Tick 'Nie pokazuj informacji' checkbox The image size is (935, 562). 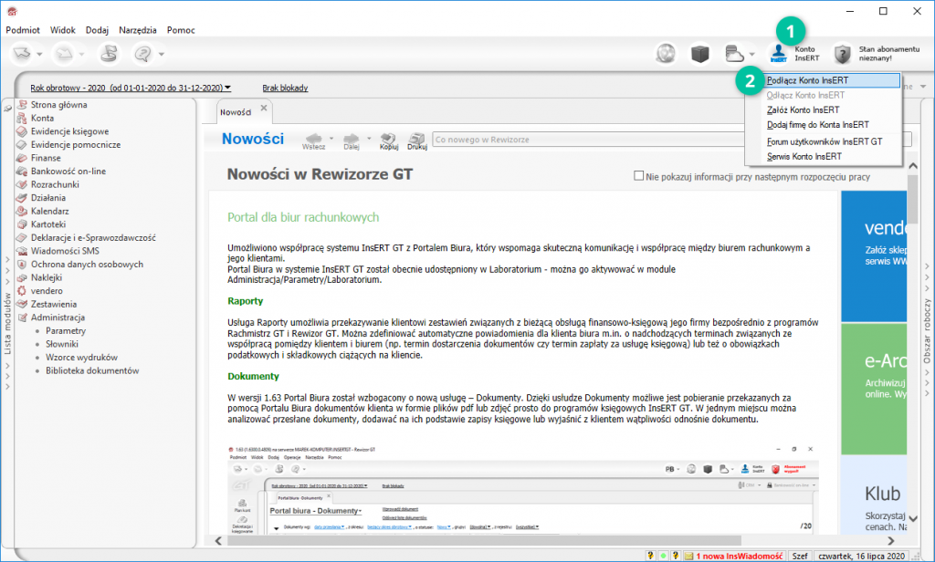638,176
